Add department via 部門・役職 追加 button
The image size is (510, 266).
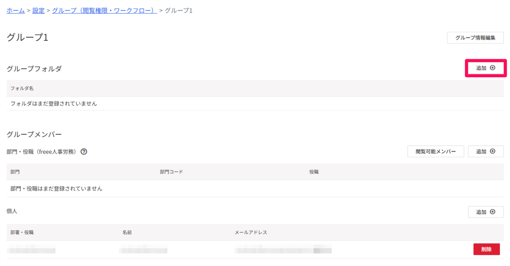point(486,151)
